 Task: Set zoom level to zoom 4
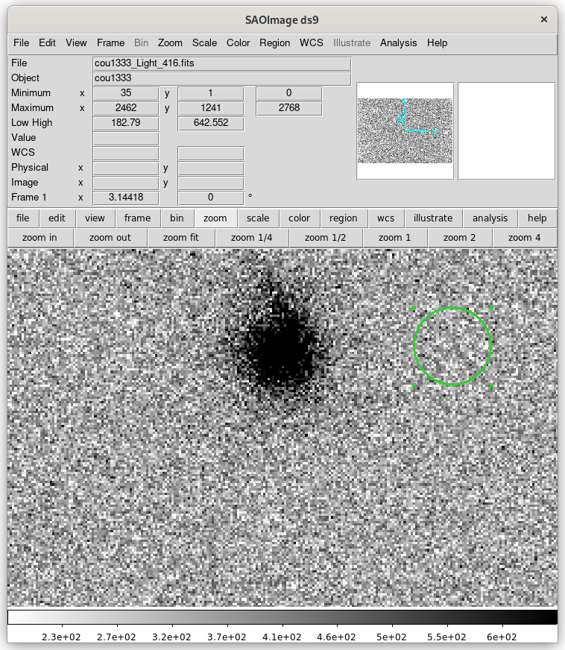click(524, 238)
